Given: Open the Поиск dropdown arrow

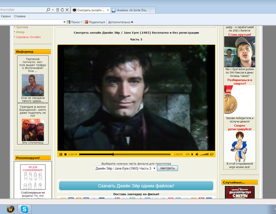Looking at the screenshot, I should click(81, 22).
